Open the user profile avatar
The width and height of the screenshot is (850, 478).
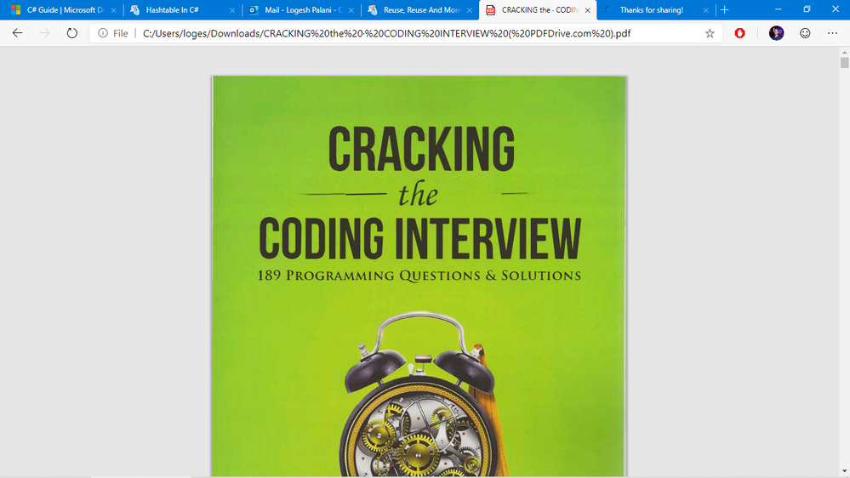coord(776,33)
